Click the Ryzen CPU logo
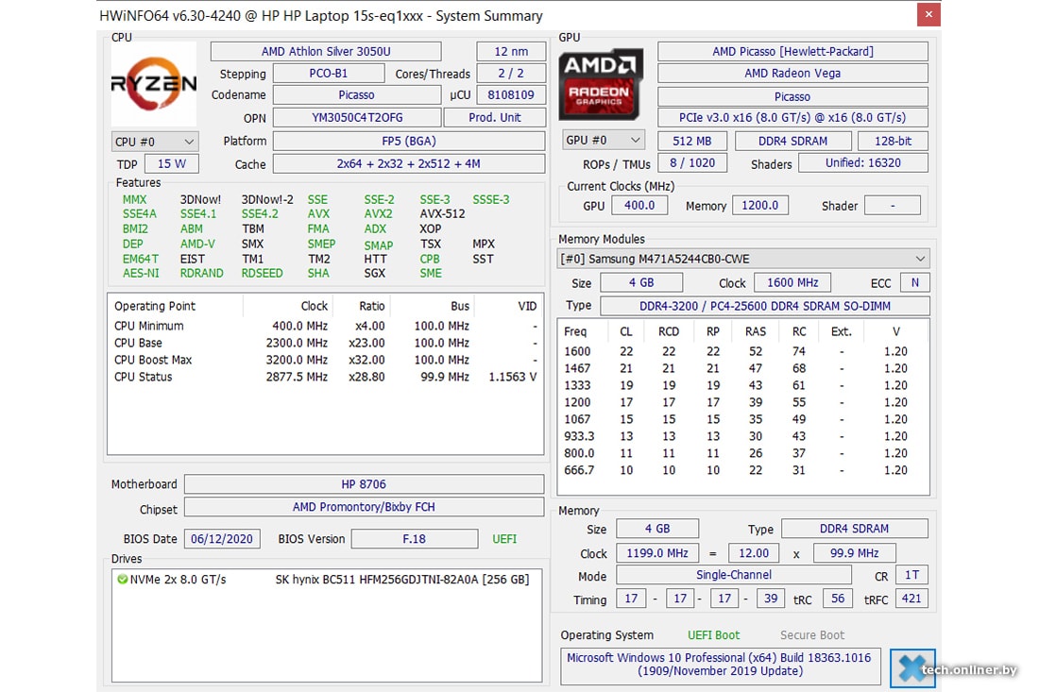The width and height of the screenshot is (1039, 692). point(154,83)
